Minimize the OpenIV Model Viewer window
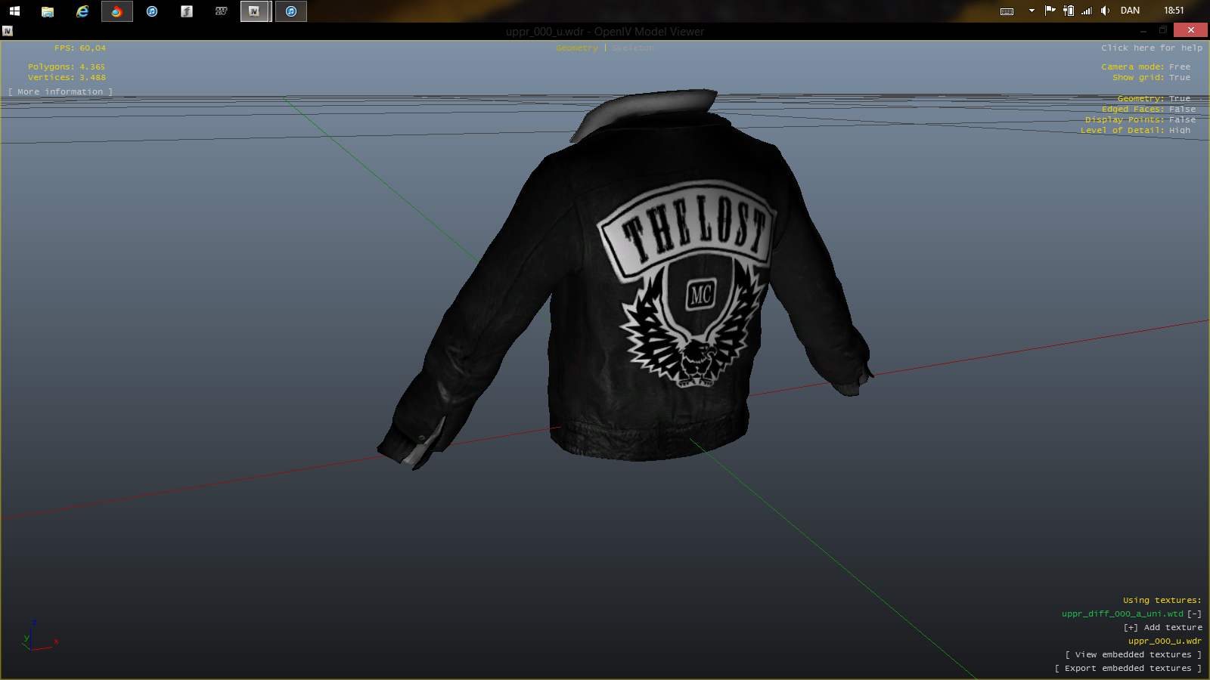1210x680 pixels. click(x=1143, y=30)
